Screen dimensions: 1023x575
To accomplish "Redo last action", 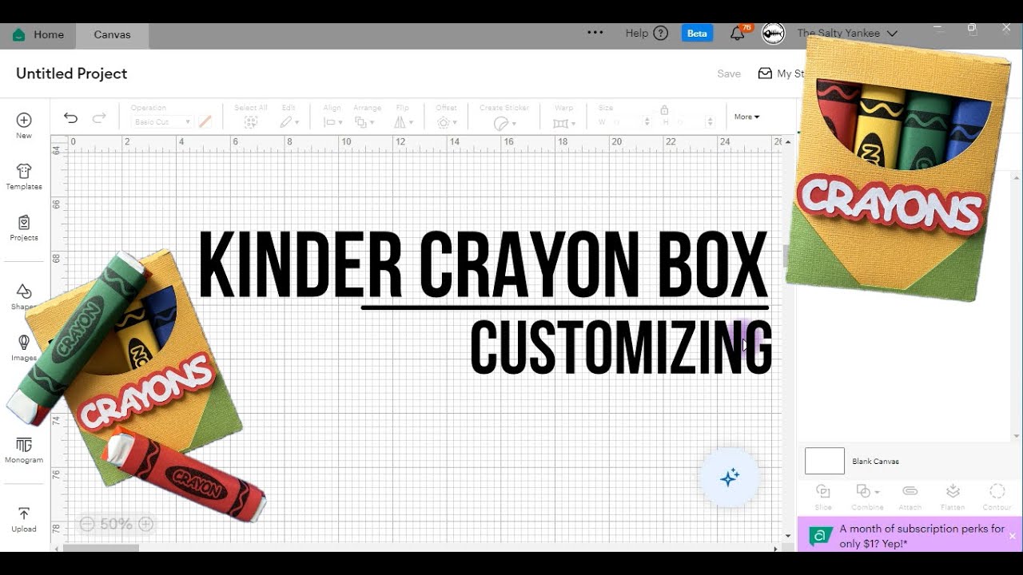I will [x=99, y=118].
